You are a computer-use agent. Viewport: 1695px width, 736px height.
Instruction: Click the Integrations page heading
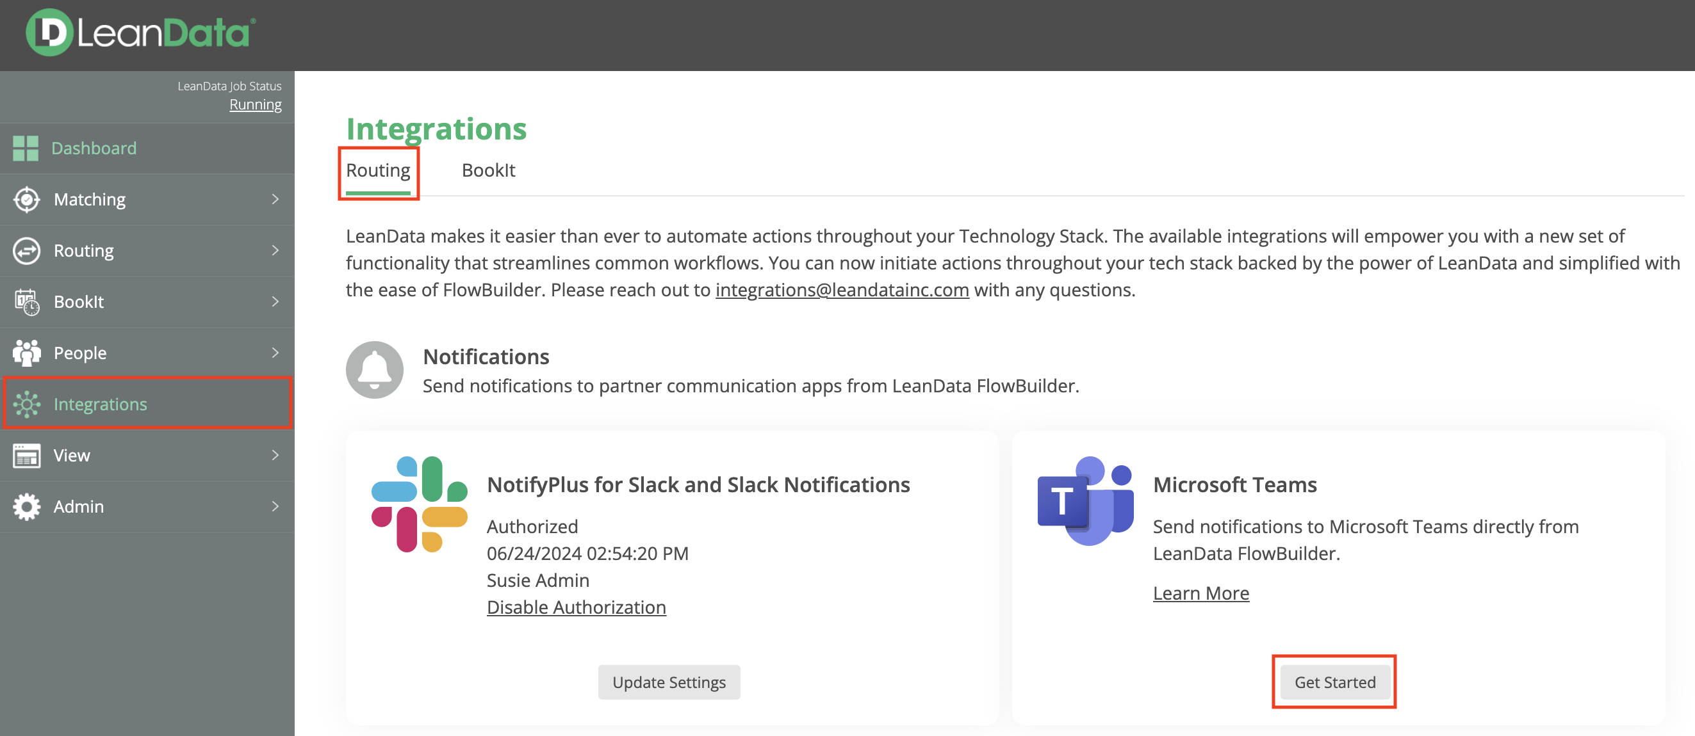pos(436,129)
